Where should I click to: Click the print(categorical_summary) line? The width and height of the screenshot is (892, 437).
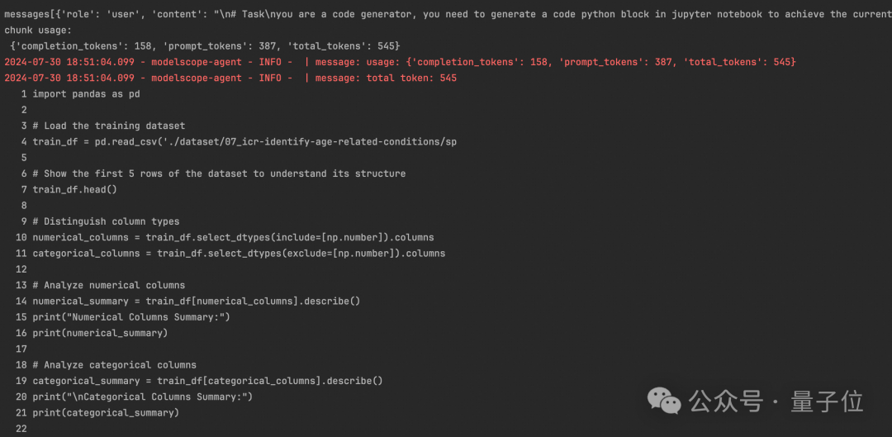coord(105,412)
